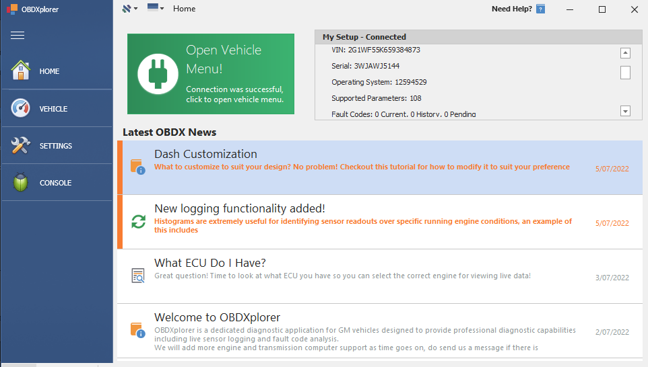Viewport: 648px width, 367px height.
Task: Open the What ECU Do I Have article
Action: click(x=380, y=276)
